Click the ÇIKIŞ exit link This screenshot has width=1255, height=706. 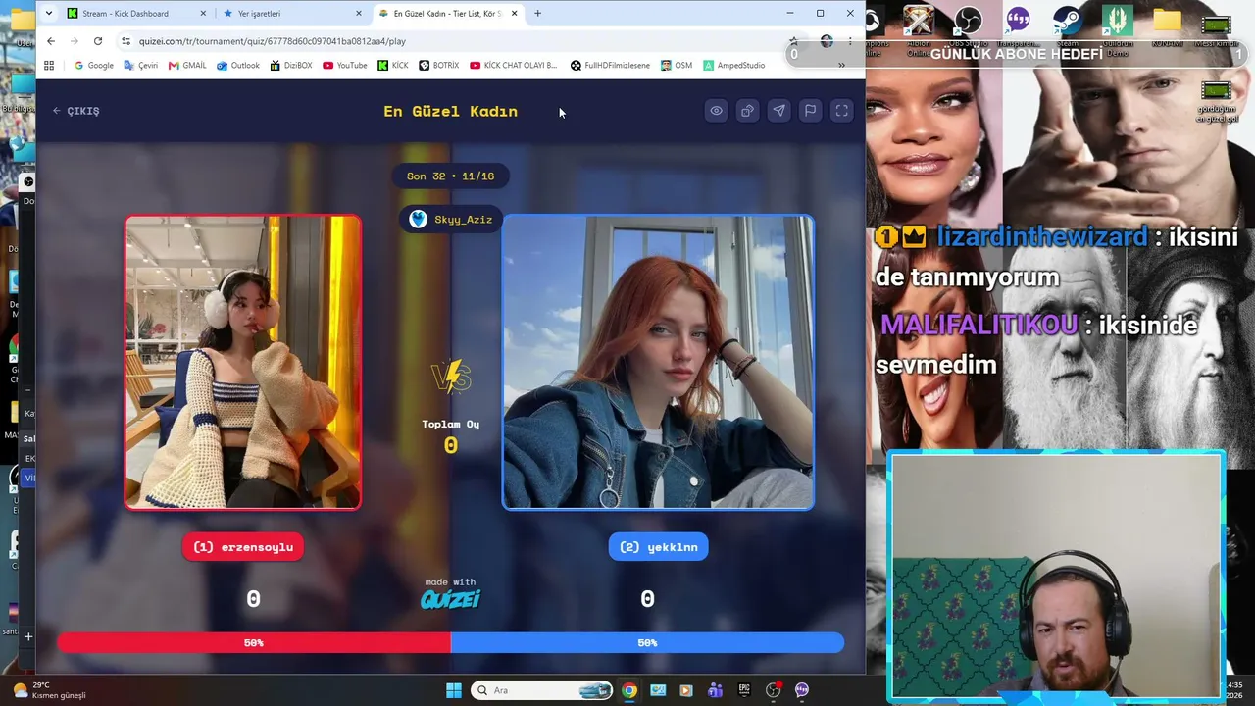(x=75, y=111)
